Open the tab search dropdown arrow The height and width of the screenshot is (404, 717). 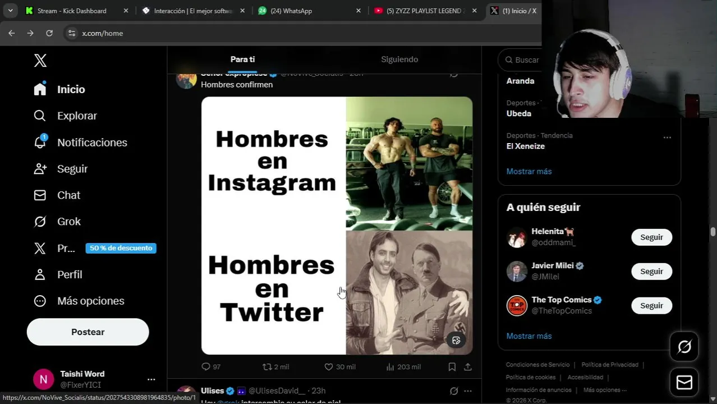[10, 11]
